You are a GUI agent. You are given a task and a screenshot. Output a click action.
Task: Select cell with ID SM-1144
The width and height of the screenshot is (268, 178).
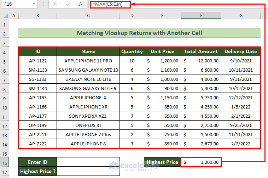point(37,89)
